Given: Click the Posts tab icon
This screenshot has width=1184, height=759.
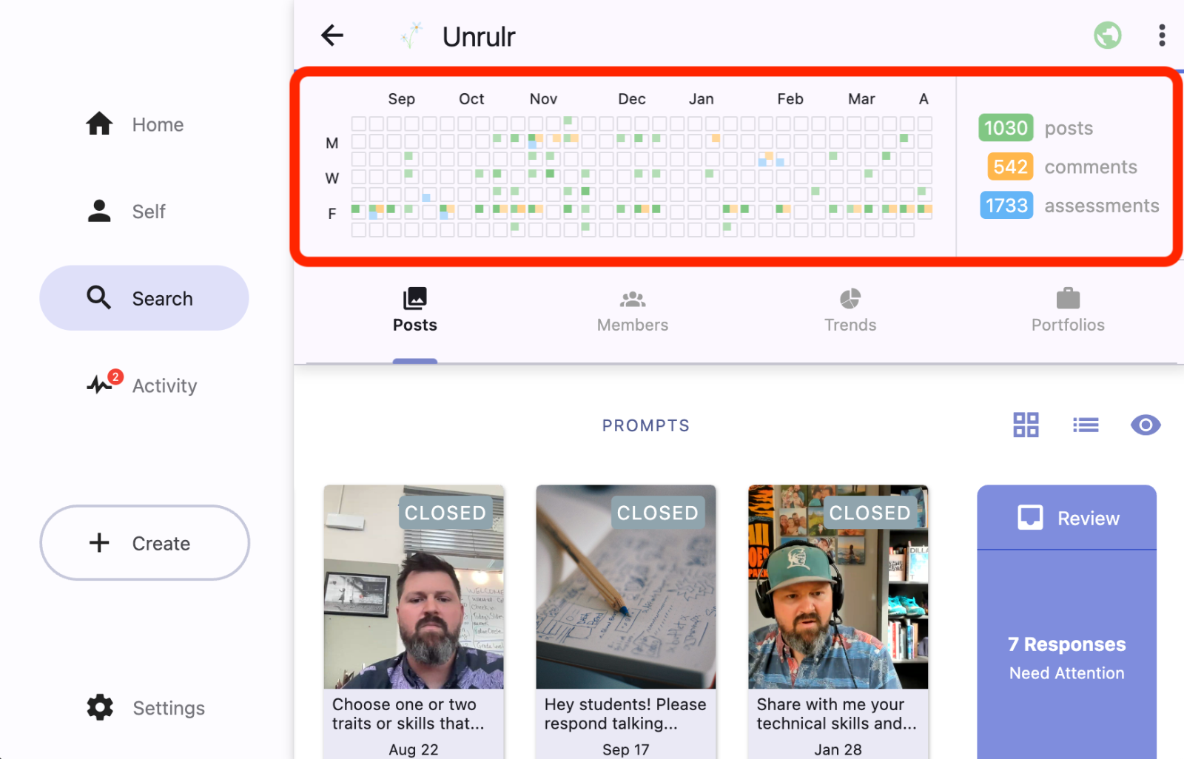Looking at the screenshot, I should [415, 299].
